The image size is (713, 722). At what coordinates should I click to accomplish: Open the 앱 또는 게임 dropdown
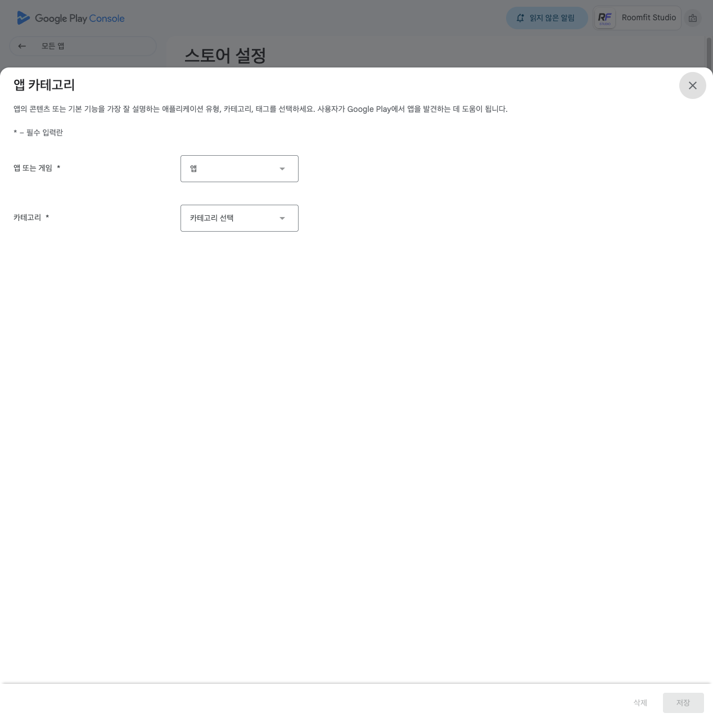coord(239,169)
